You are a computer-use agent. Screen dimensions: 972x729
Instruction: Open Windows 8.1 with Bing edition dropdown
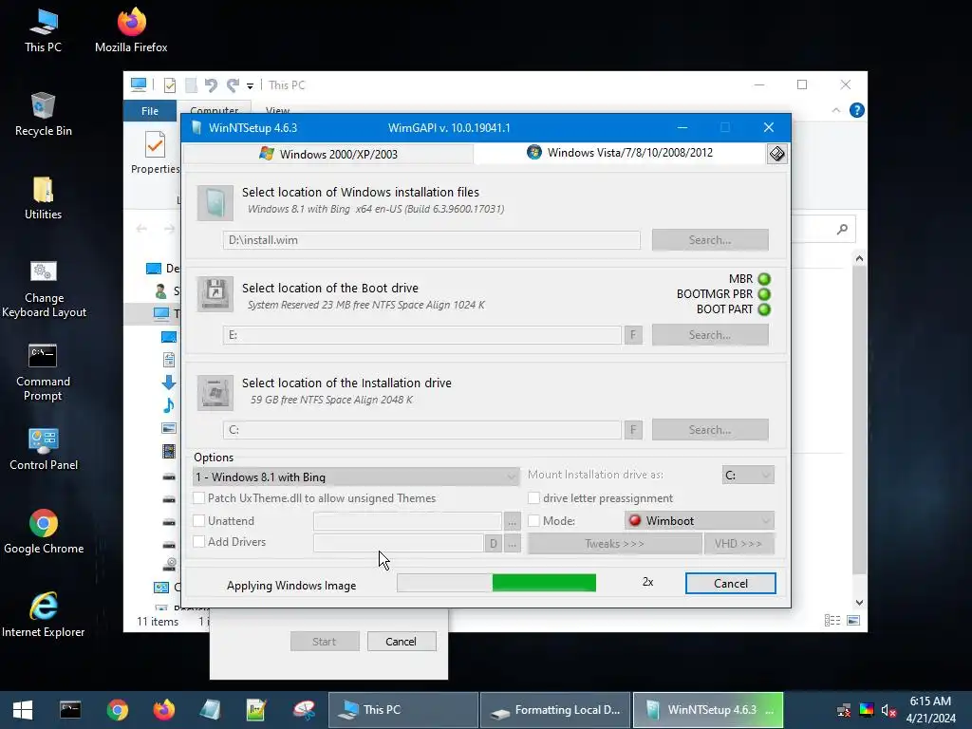coord(357,477)
